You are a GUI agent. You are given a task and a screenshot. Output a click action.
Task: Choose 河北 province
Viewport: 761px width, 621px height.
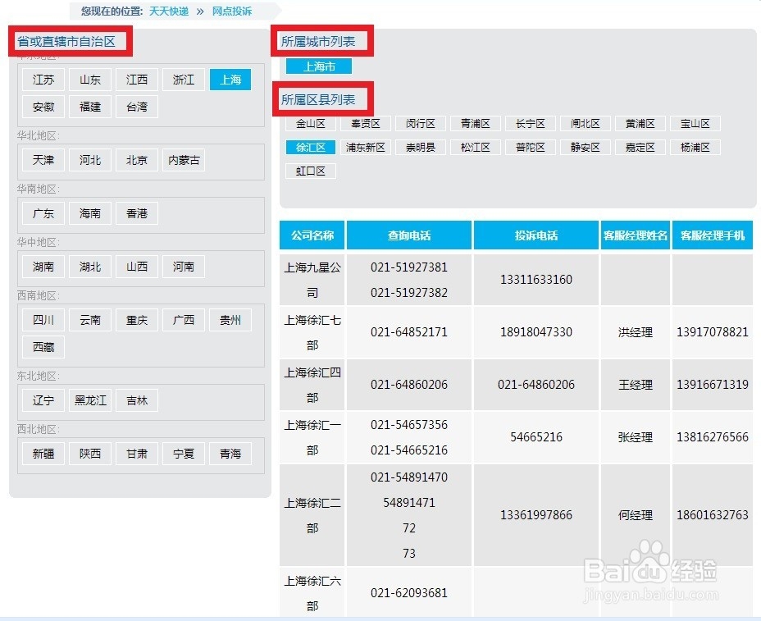(89, 160)
